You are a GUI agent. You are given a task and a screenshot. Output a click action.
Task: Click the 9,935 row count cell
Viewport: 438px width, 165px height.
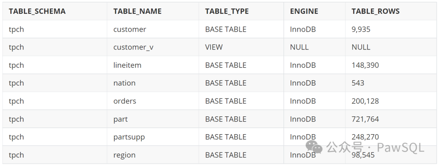[x=361, y=29]
